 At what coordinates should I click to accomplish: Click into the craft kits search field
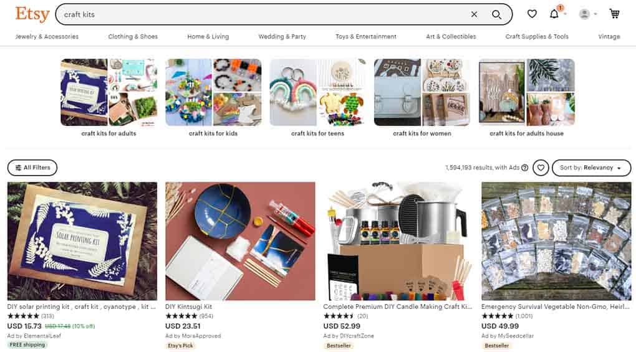coord(264,14)
